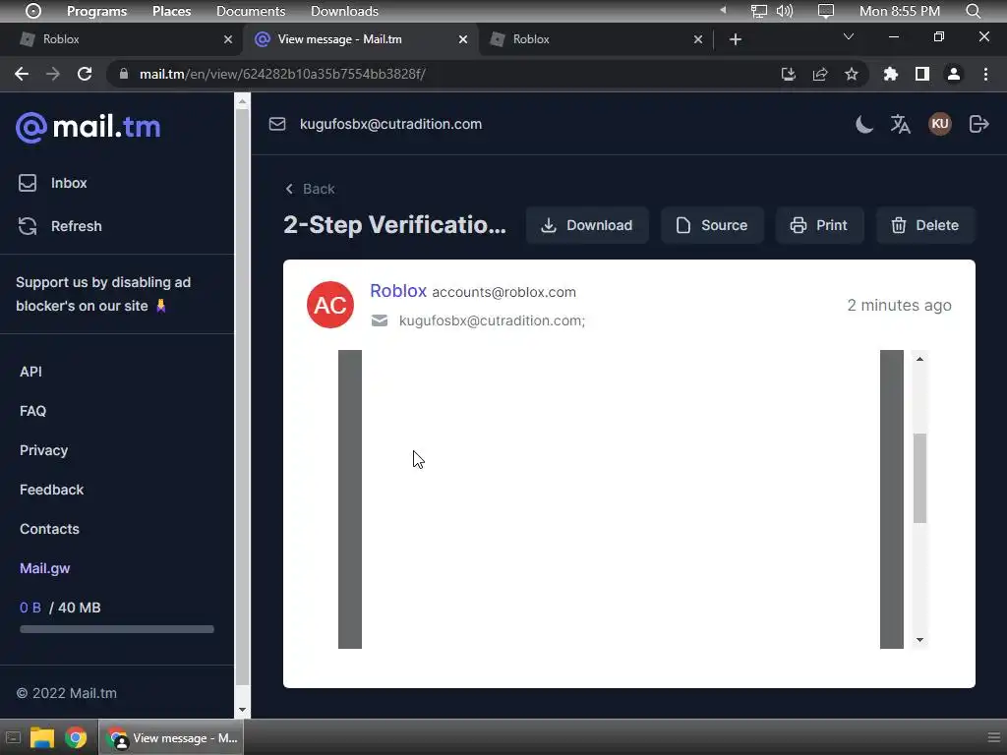The width and height of the screenshot is (1007, 755).
Task: Click View message taskbar window button
Action: (x=171, y=737)
